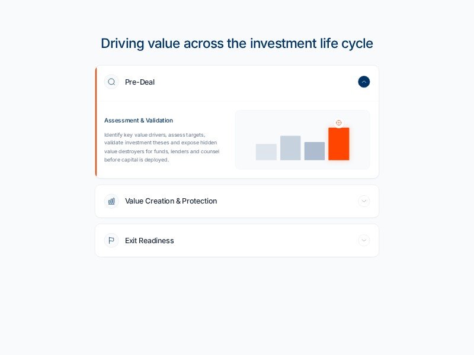474x355 pixels.
Task: Click the orange accent stripe on Pre-Deal card
Action: [96, 122]
